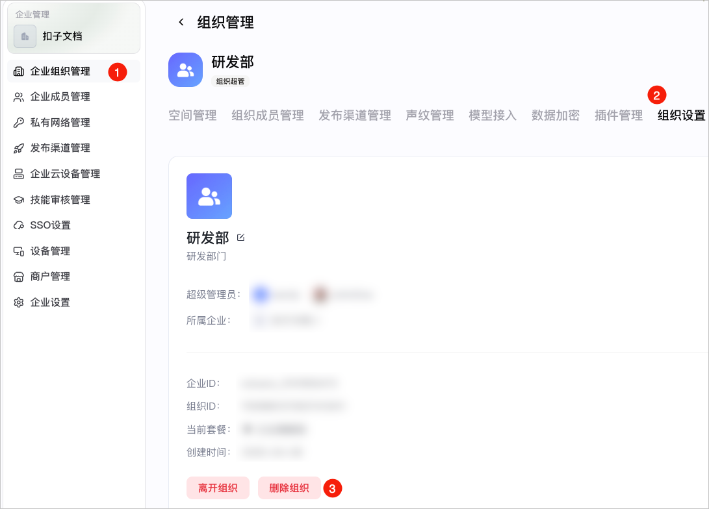Image resolution: width=709 pixels, height=509 pixels.
Task: Switch to the 空间管理 tab
Action: coord(192,116)
